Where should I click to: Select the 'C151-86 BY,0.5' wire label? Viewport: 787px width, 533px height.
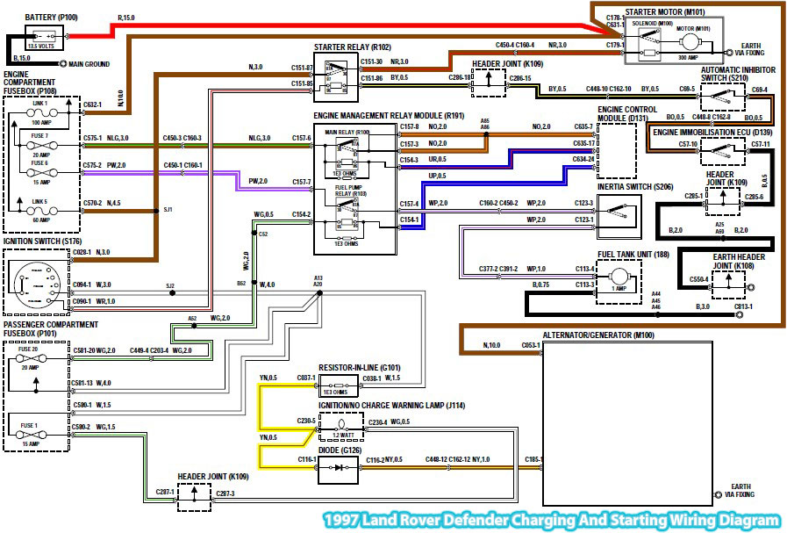click(x=384, y=78)
